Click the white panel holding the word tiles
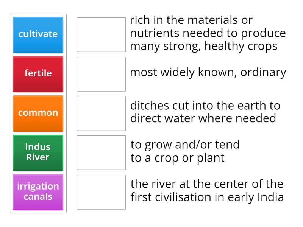 38,113
